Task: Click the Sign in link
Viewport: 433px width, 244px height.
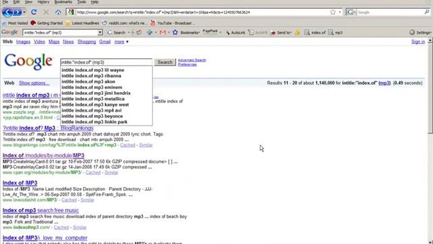Action: pyautogui.click(x=418, y=42)
